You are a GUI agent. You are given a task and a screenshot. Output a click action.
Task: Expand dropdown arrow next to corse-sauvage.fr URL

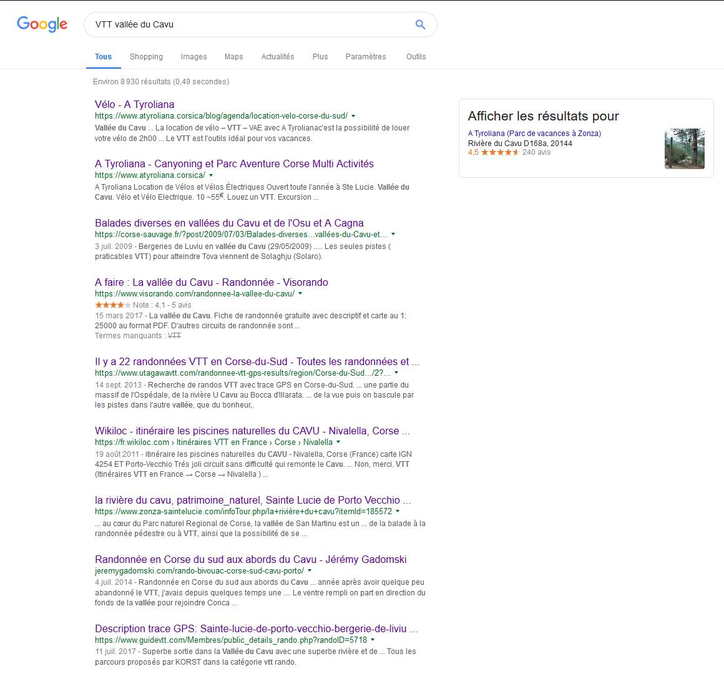(393, 234)
